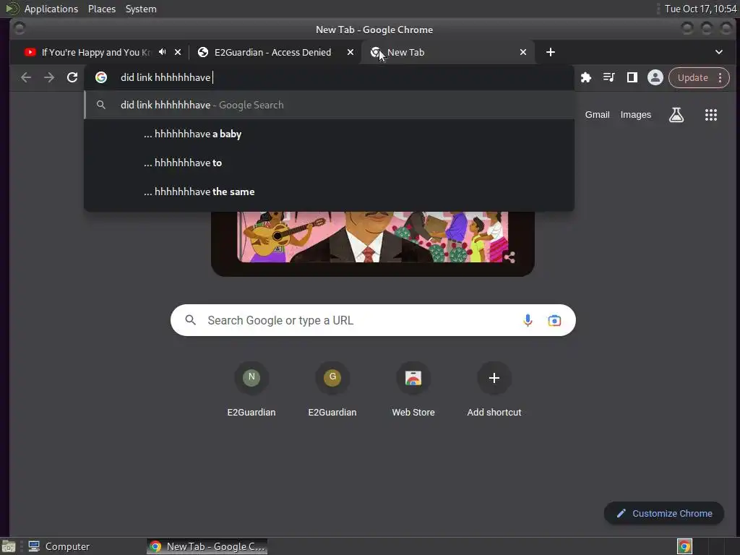Close the New Tab tab
740x555 pixels.
click(523, 52)
